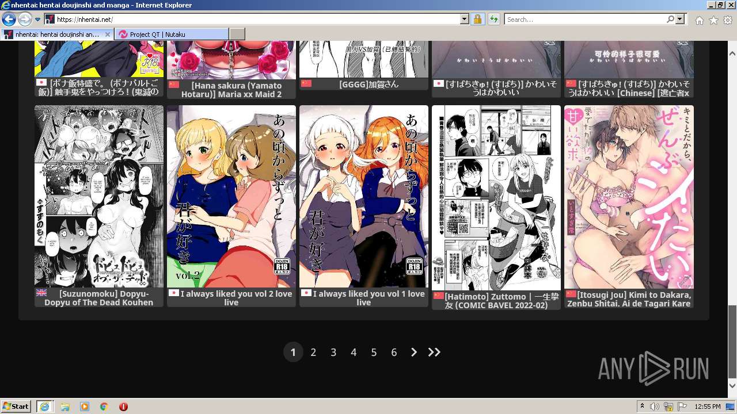Click the 12:55 PM taskbar clock
The image size is (737, 414).
point(708,407)
